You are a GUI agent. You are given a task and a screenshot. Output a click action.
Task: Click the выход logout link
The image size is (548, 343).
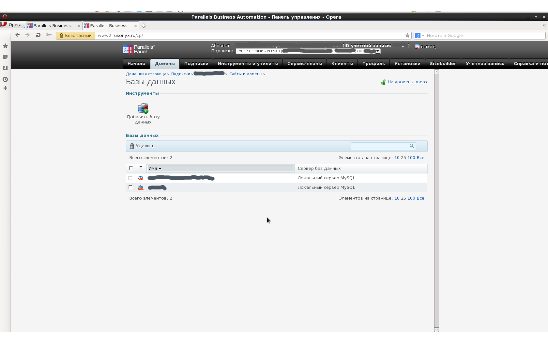428,47
